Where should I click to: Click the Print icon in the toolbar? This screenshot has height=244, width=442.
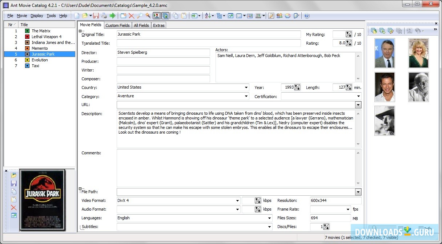tap(104, 16)
